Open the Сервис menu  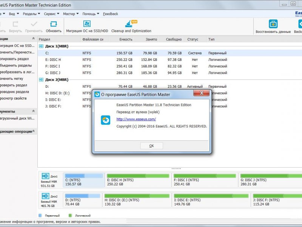(x=52, y=14)
